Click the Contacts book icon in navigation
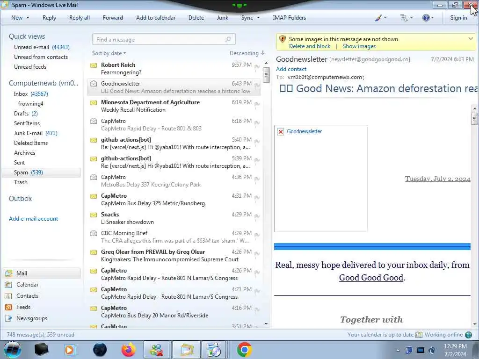 point(8,296)
